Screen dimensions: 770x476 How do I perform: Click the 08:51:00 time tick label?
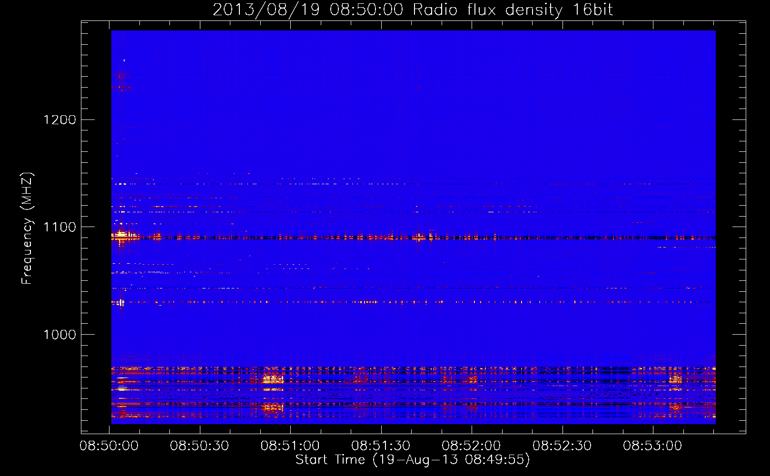click(290, 446)
